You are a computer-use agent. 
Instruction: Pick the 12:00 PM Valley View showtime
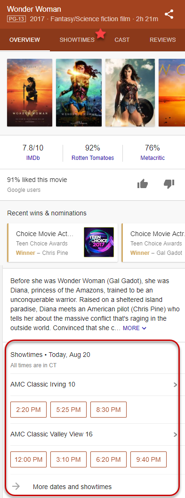(28, 459)
